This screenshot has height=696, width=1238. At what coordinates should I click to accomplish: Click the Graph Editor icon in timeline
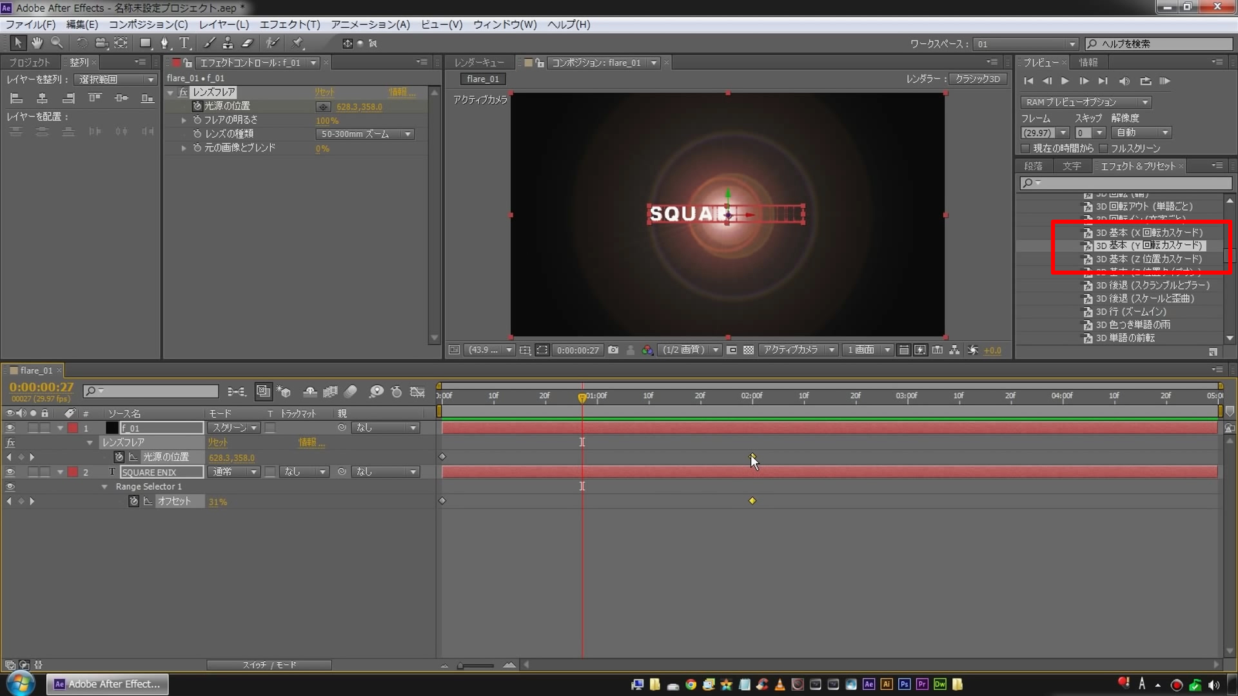418,392
